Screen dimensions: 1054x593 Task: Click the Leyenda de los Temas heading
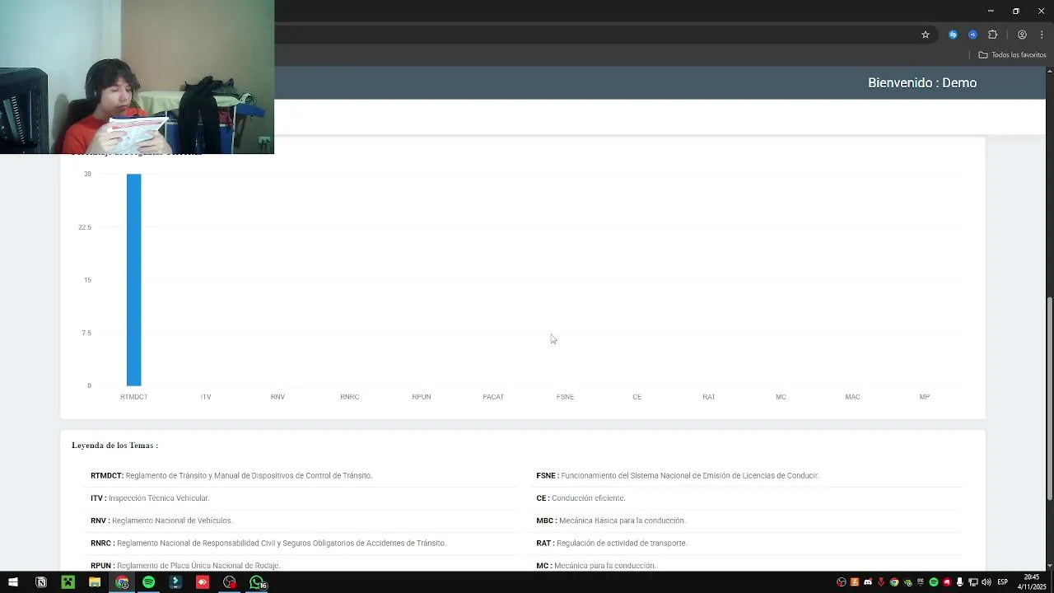pyautogui.click(x=114, y=446)
